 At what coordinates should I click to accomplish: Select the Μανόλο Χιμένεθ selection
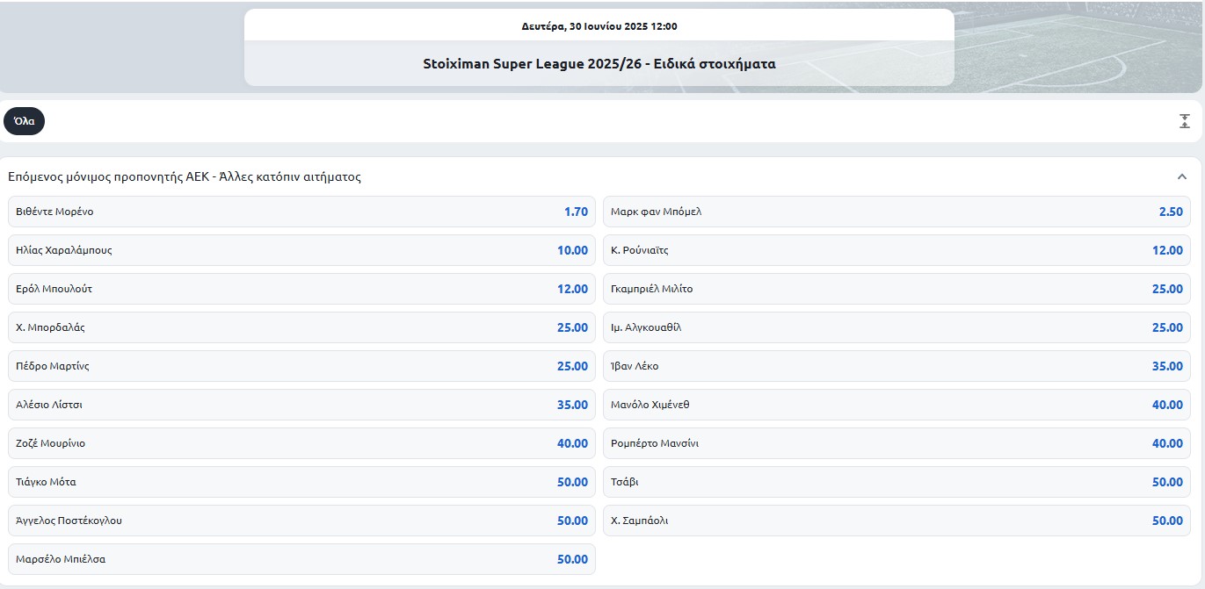pyautogui.click(x=896, y=405)
